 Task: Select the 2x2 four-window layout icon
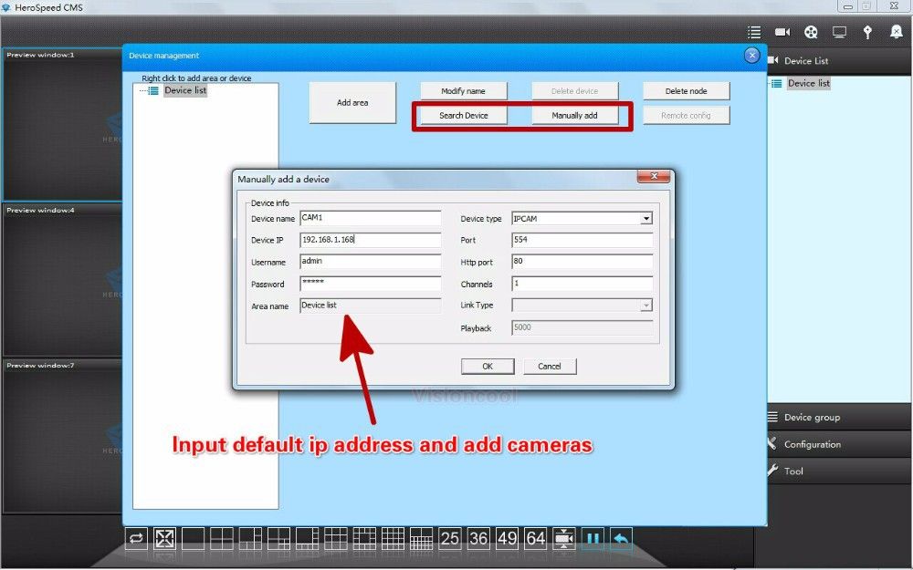point(222,539)
